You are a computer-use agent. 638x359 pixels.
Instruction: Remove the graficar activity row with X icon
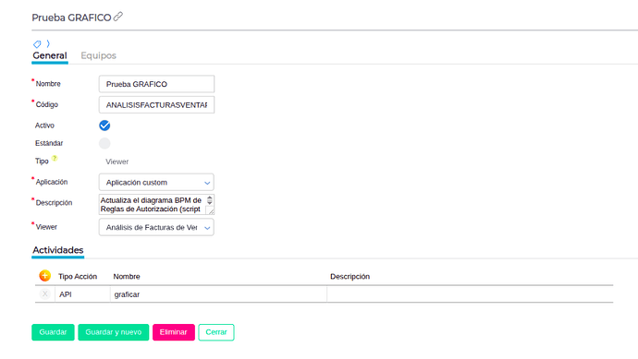coord(44,294)
